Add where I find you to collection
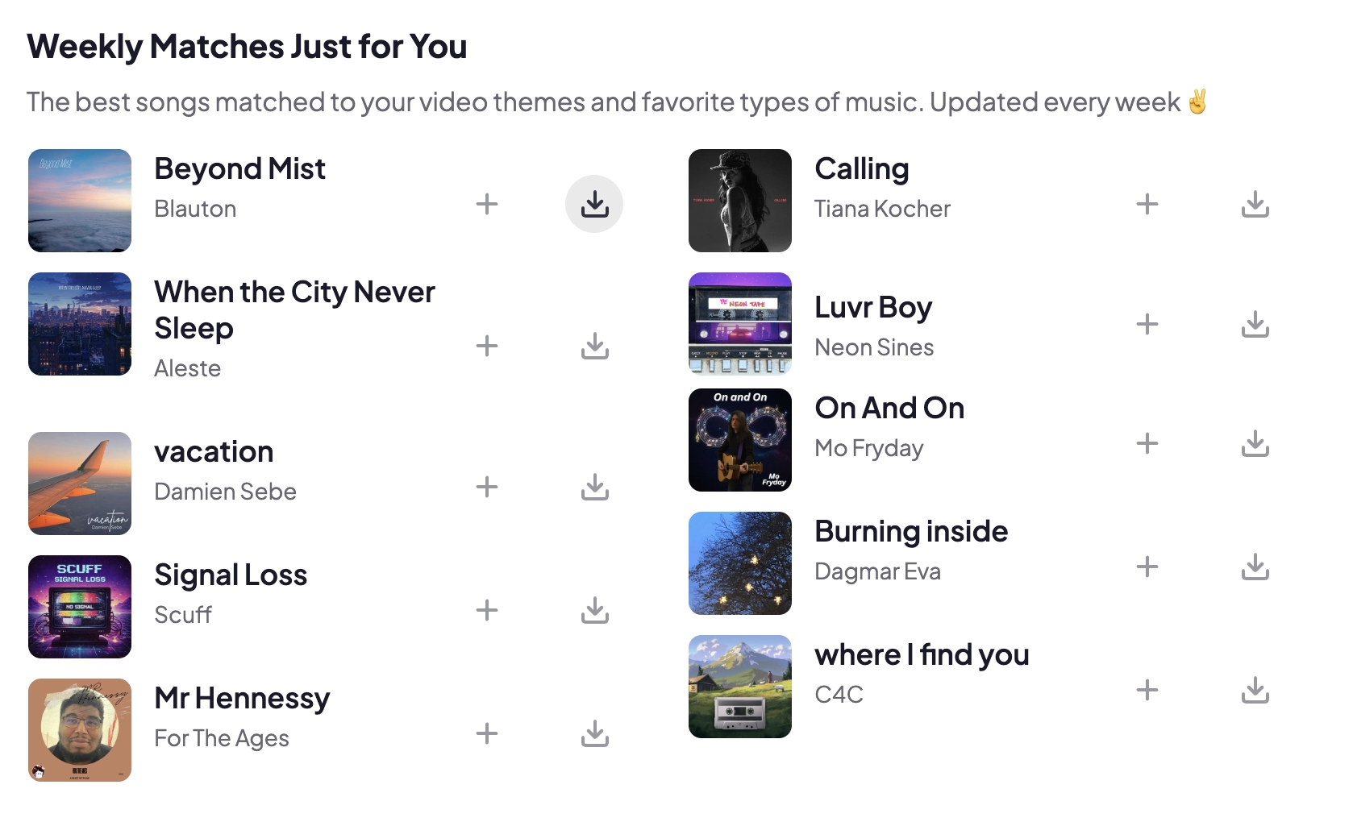Image resolution: width=1353 pixels, height=822 pixels. [x=1147, y=690]
